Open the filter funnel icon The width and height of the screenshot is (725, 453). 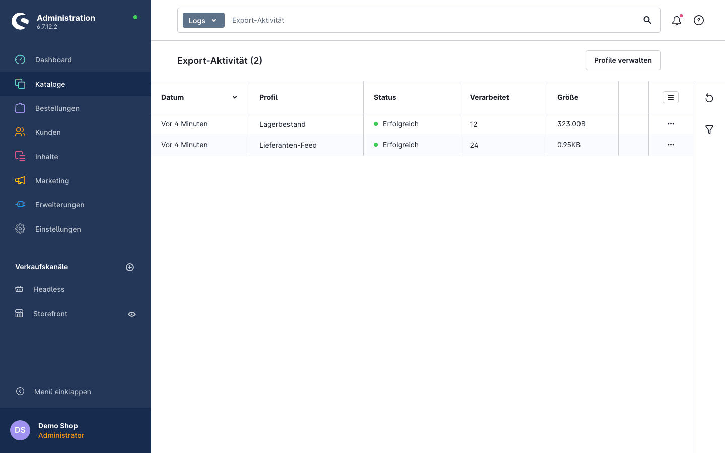(x=709, y=130)
